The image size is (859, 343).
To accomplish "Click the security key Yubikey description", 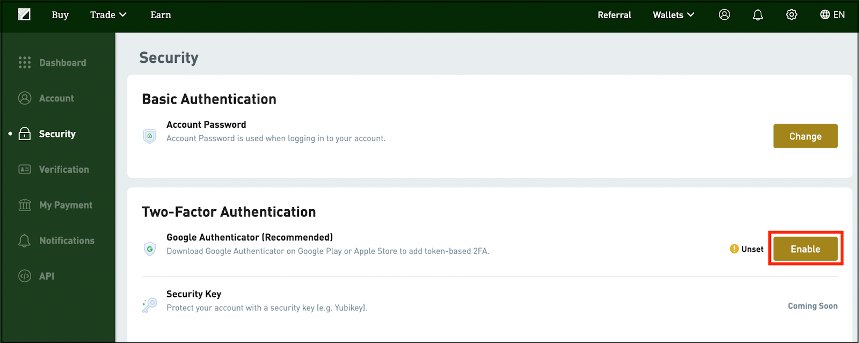I will coord(267,308).
